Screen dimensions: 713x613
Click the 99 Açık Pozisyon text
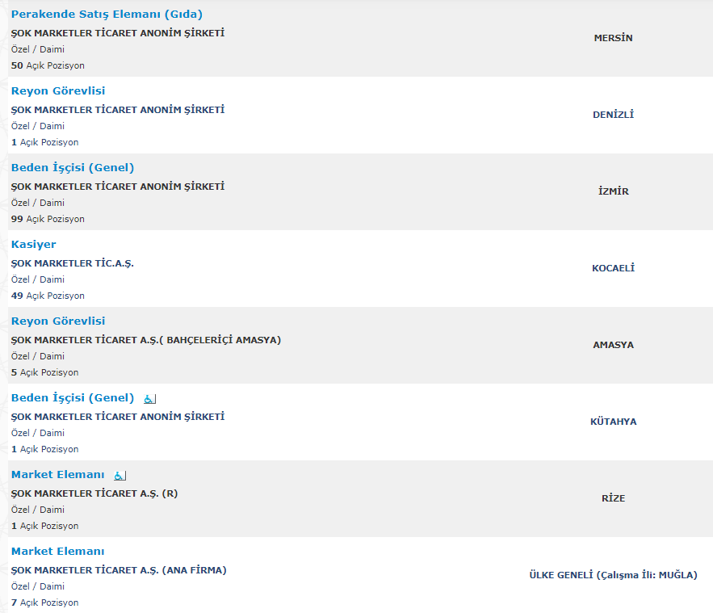48,219
